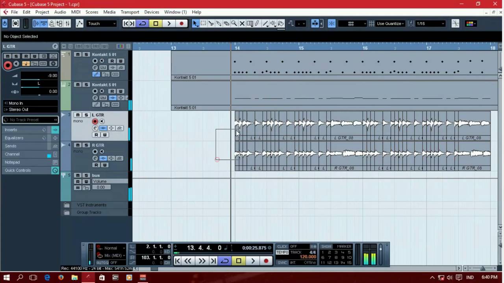Open the Grid snap mode dropdown
Viewport: 504px width, 283px height.
coord(353,24)
